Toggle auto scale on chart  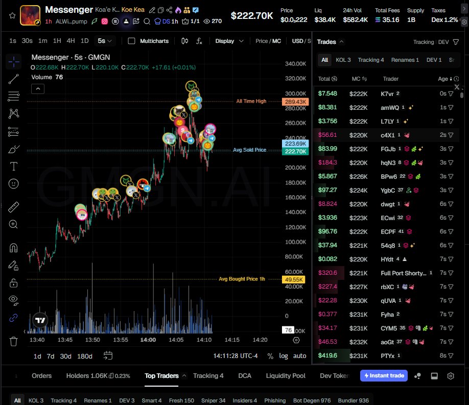pyautogui.click(x=299, y=355)
